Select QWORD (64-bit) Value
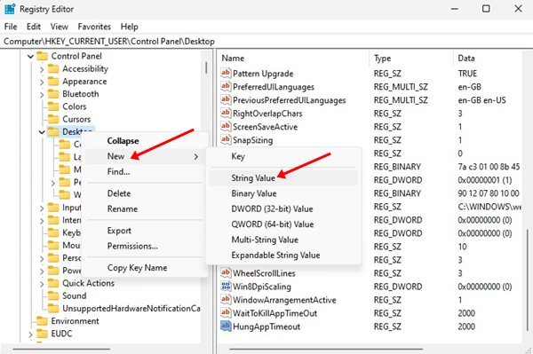The image size is (533, 354). click(x=283, y=224)
